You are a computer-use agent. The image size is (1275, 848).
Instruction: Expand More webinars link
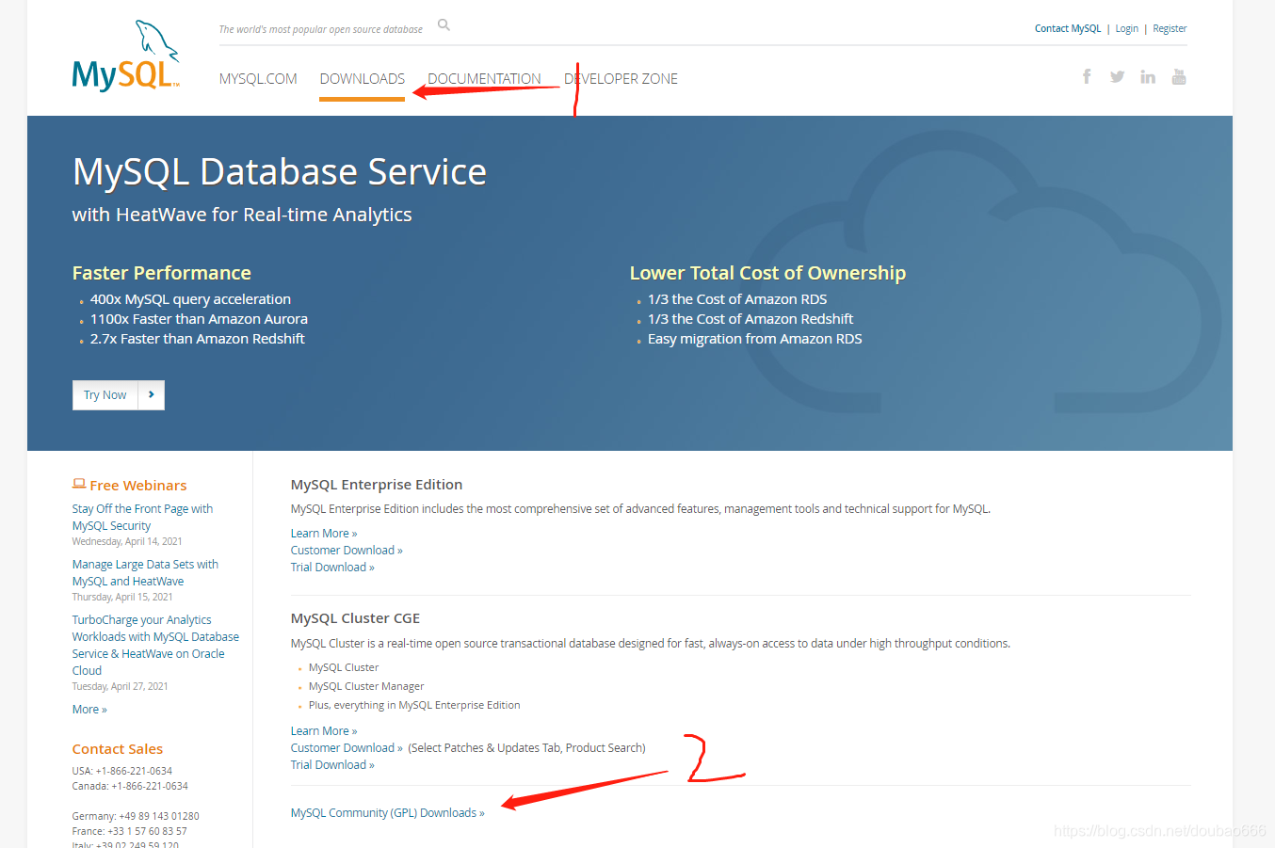(x=89, y=710)
